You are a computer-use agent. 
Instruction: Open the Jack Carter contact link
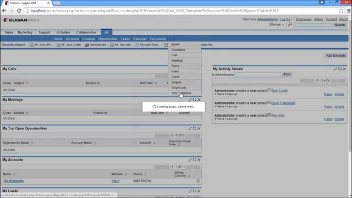[279, 91]
